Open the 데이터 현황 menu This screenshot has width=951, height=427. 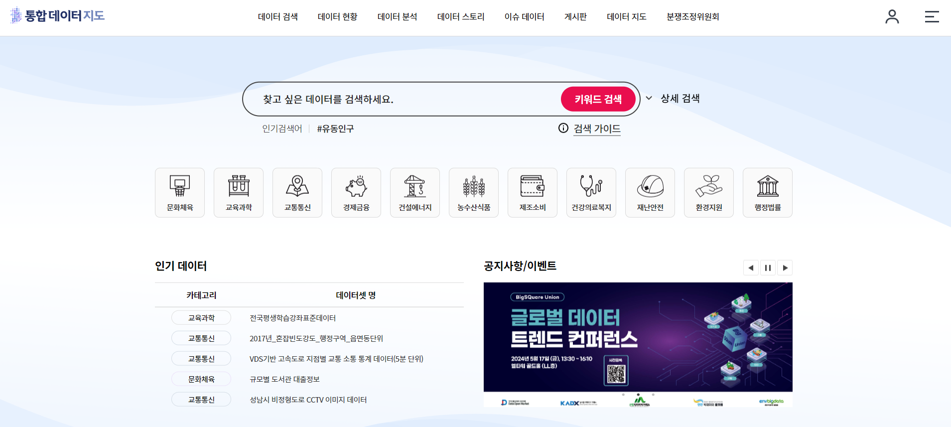pyautogui.click(x=338, y=17)
